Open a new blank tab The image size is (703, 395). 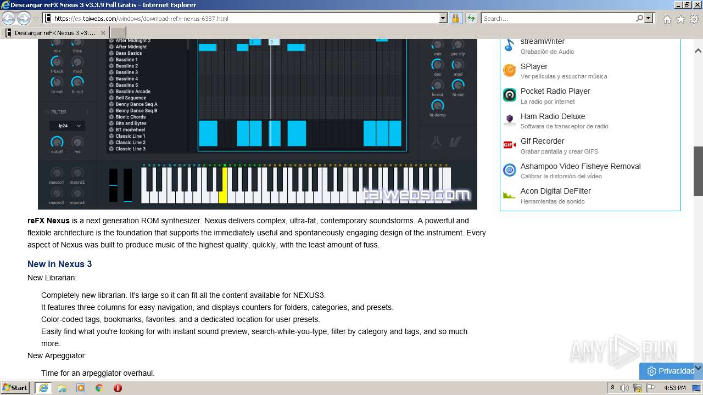coord(118,32)
